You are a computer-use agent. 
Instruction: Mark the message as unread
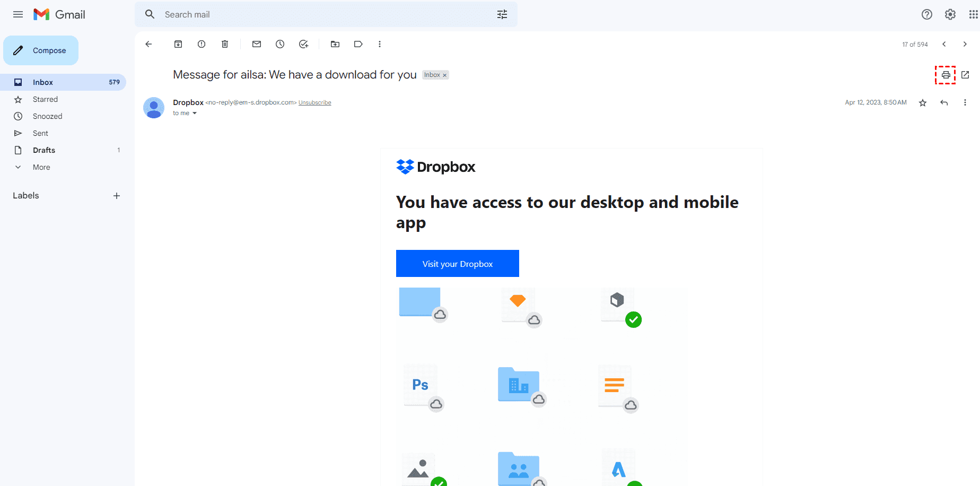coord(257,44)
